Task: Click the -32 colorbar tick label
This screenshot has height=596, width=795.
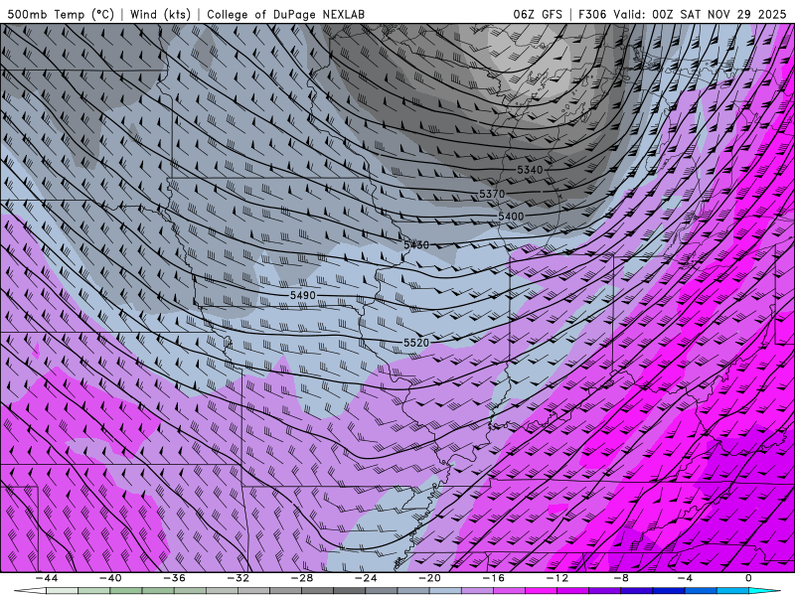Action: (238, 578)
